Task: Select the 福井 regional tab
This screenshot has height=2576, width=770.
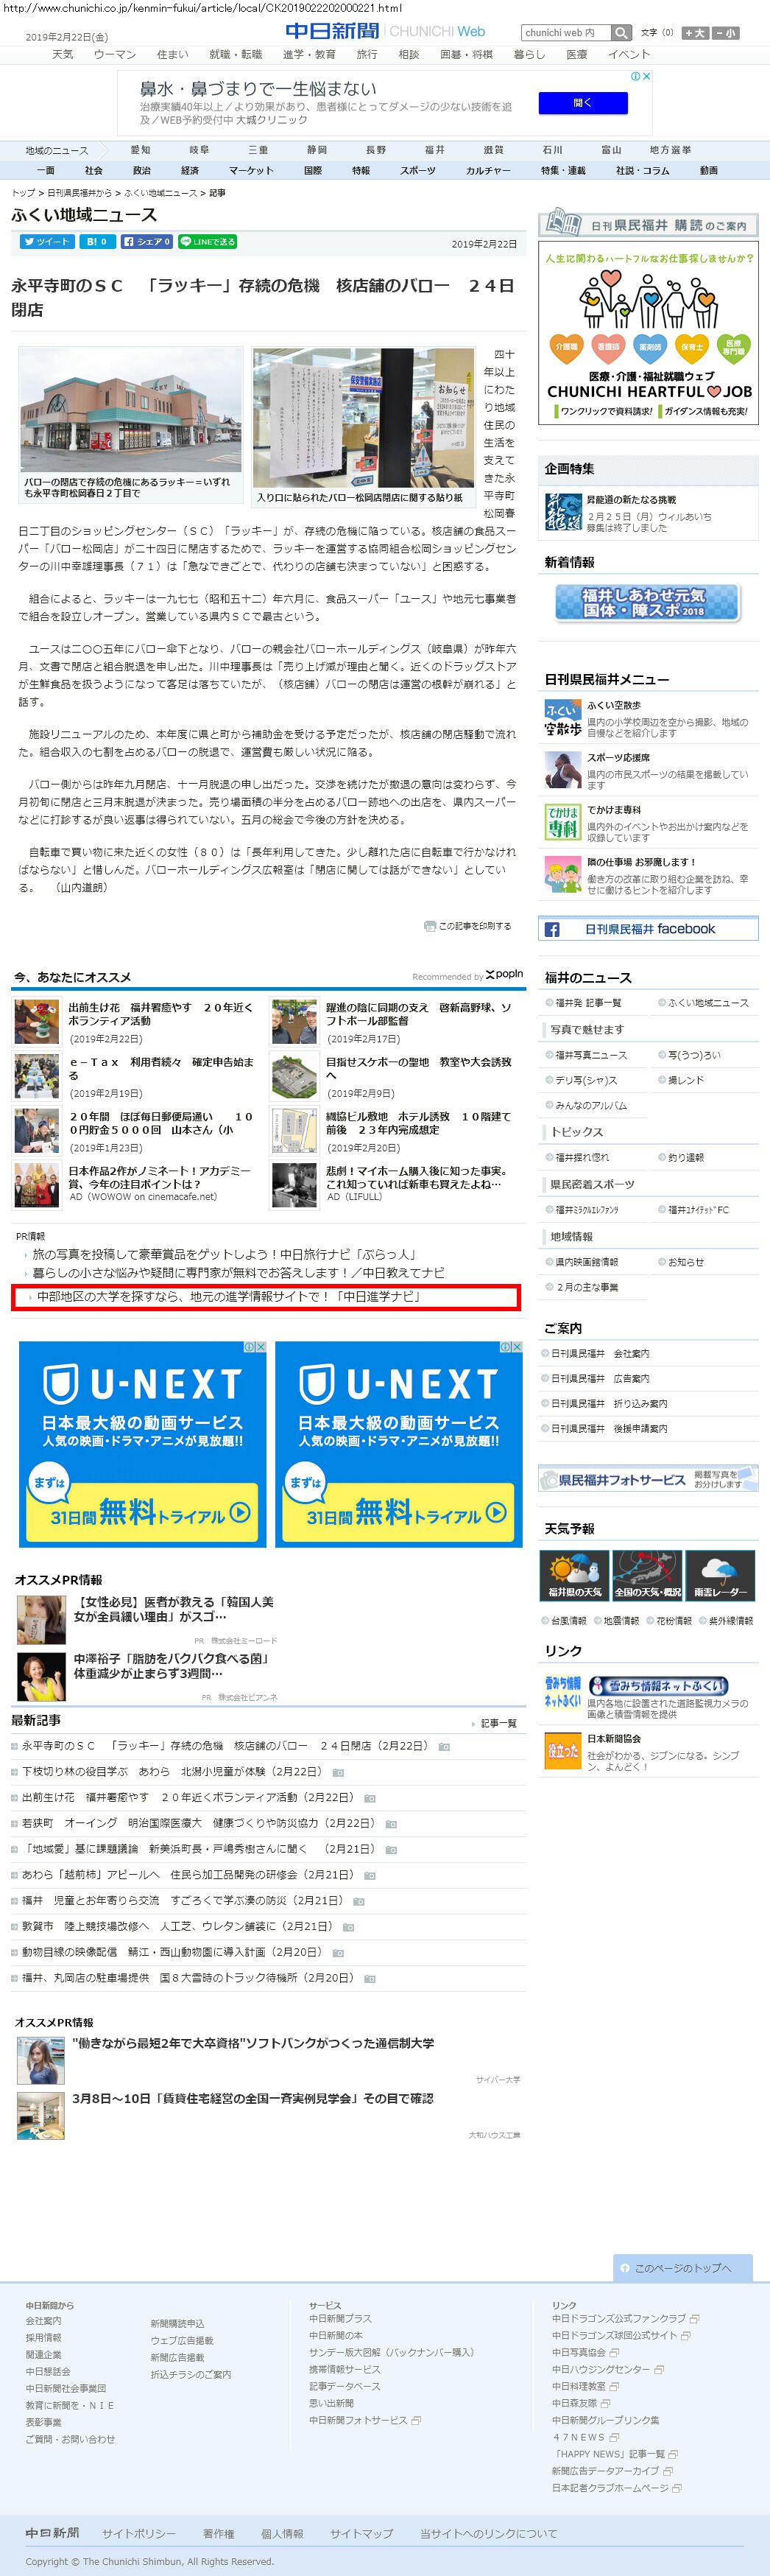Action: (x=434, y=150)
